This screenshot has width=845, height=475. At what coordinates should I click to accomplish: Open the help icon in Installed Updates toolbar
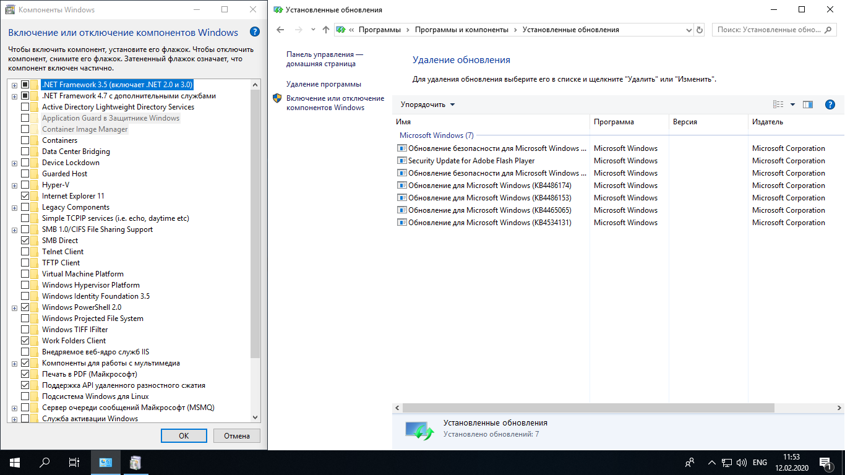click(830, 105)
